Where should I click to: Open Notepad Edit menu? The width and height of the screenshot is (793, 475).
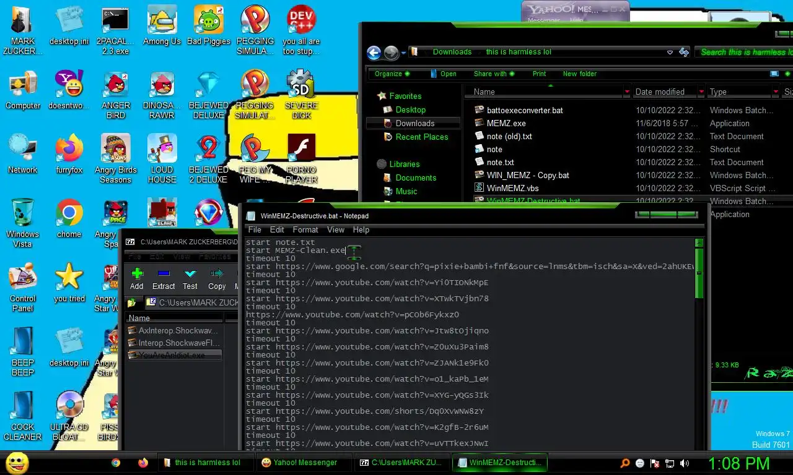pyautogui.click(x=277, y=229)
